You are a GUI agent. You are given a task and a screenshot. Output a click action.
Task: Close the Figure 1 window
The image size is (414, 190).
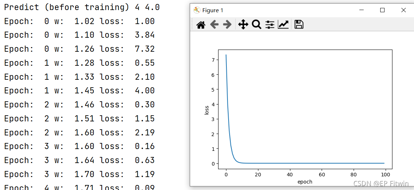click(x=404, y=10)
